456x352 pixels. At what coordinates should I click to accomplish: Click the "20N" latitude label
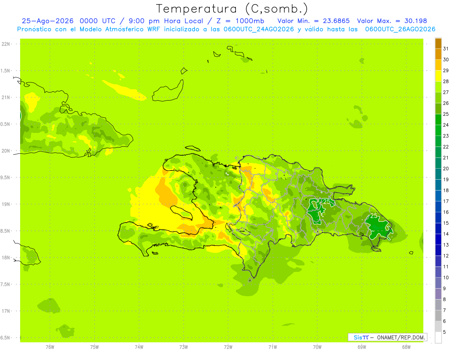[x=6, y=151]
